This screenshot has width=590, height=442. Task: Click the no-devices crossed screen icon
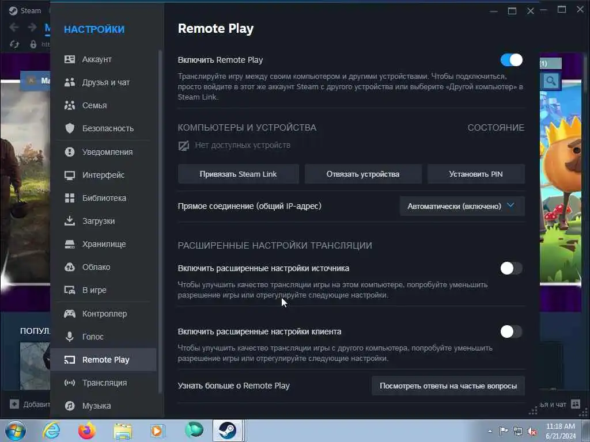[184, 146]
